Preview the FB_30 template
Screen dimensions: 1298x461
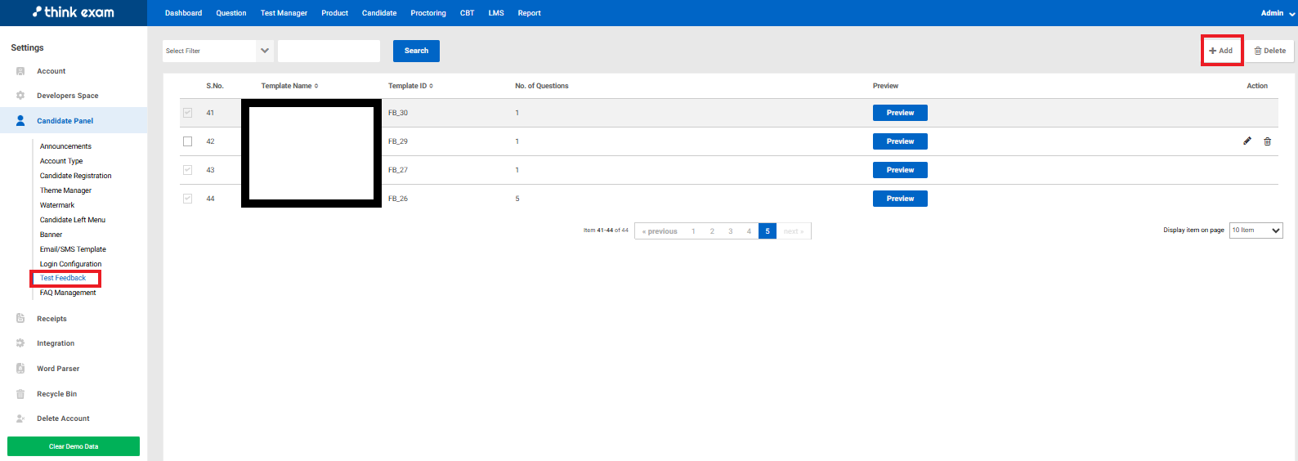900,113
